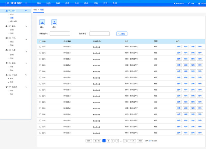
Task: Open the 企划 top menu
Action: pos(115,3)
